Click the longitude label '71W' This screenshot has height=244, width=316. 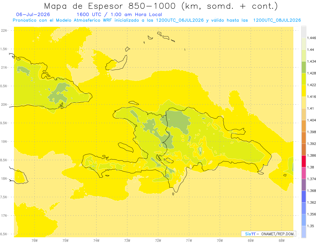[x=189, y=240]
